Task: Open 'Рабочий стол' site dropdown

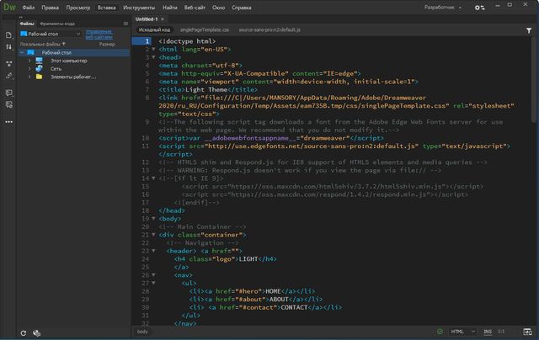Action: pos(51,33)
